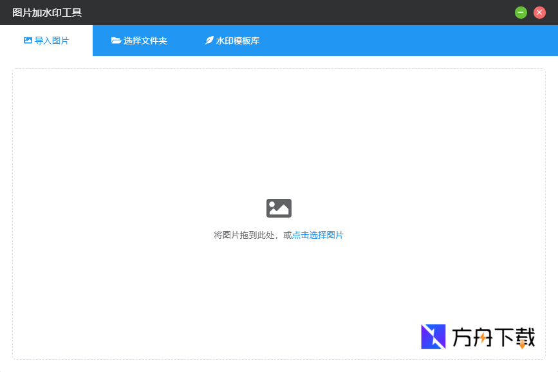Open the 选择文件夹 tab
This screenshot has width=558, height=372.
(139, 40)
